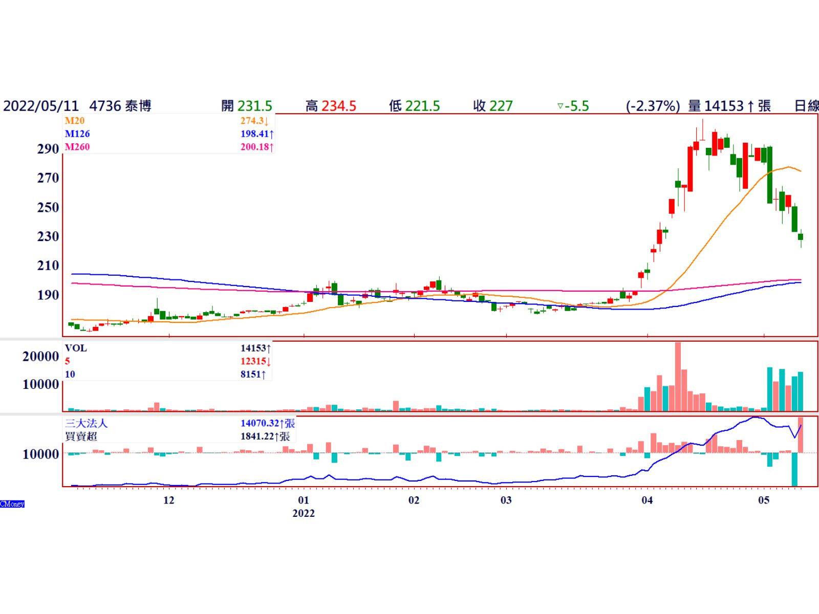The width and height of the screenshot is (819, 614).
Task: Click the 三大法人 indicator label
Action: [87, 424]
